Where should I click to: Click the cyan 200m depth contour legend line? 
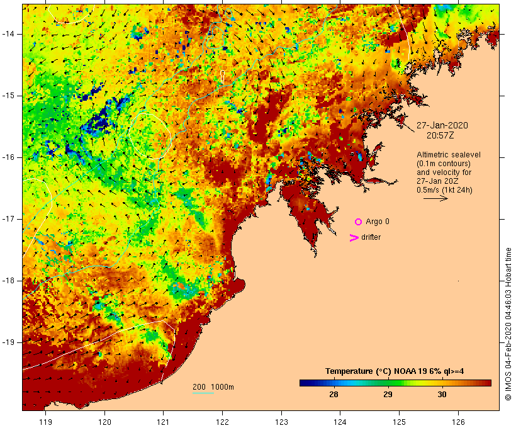[203, 393]
